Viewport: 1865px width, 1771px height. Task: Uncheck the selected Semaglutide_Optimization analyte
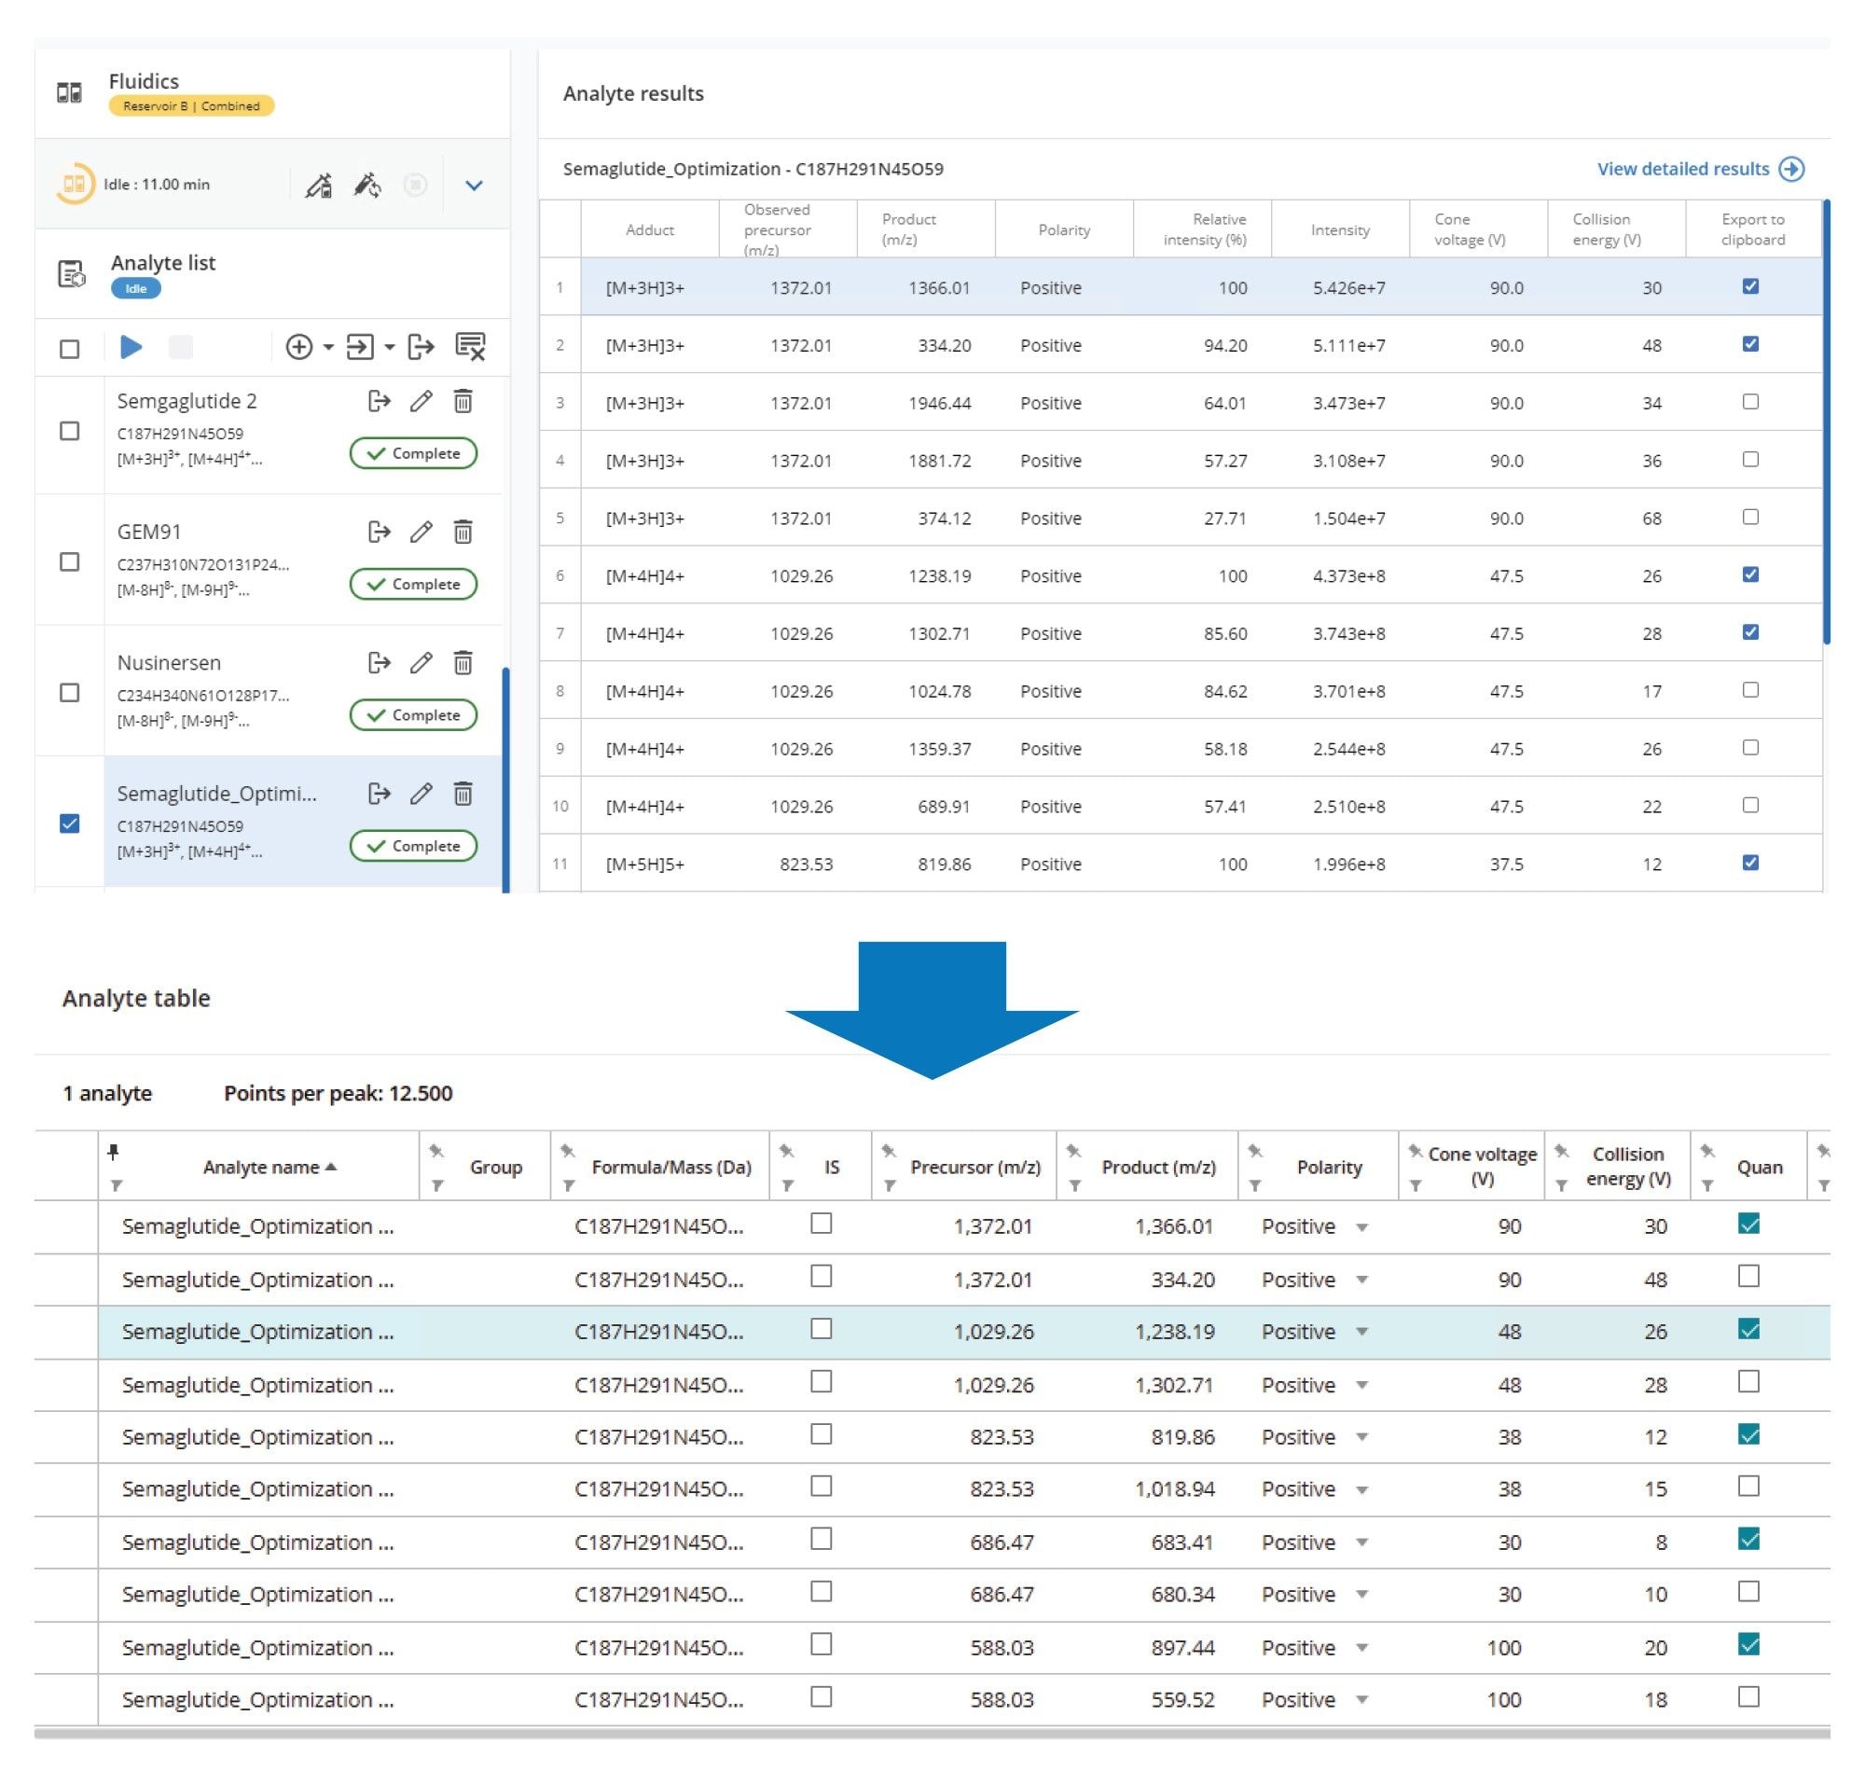[69, 823]
